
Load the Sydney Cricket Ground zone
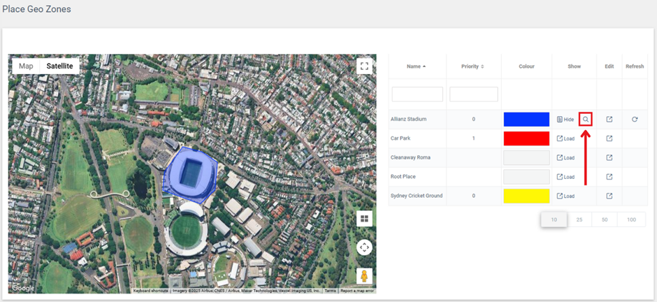565,196
